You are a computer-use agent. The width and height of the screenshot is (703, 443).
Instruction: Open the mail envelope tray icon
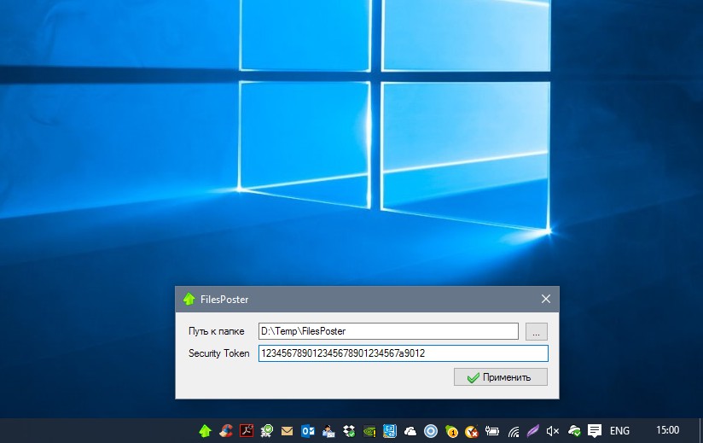(x=287, y=431)
